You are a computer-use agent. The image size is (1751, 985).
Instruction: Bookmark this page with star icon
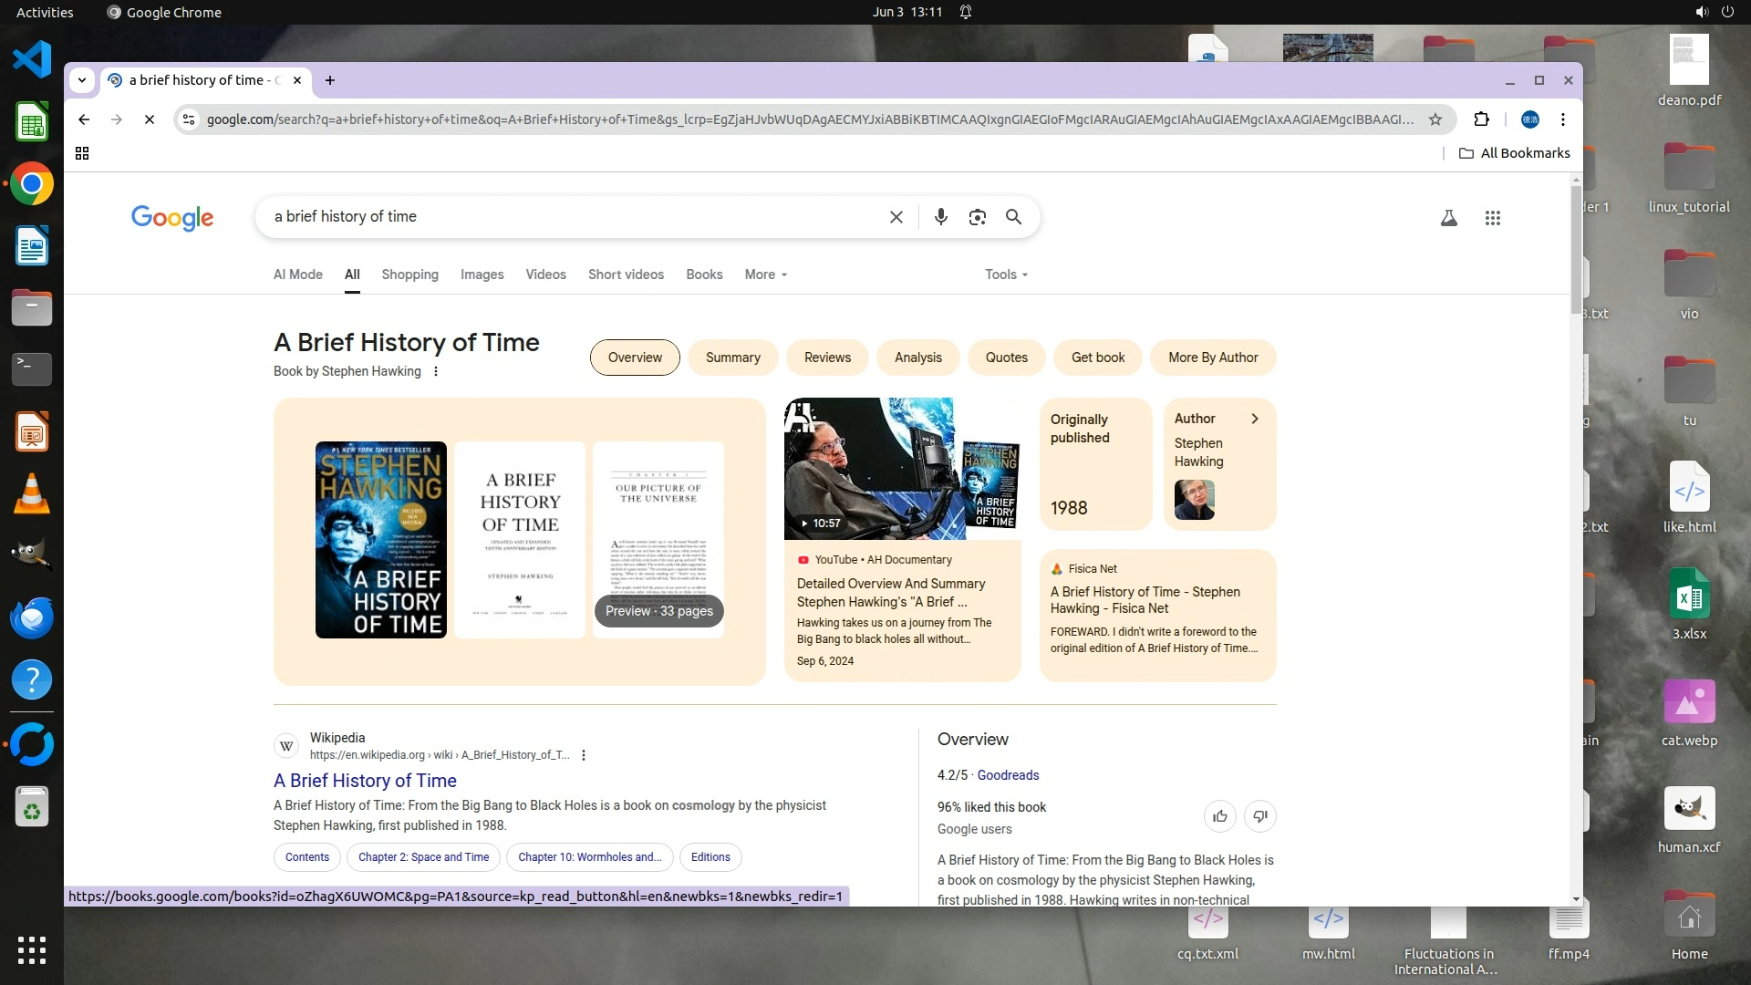[x=1435, y=119]
